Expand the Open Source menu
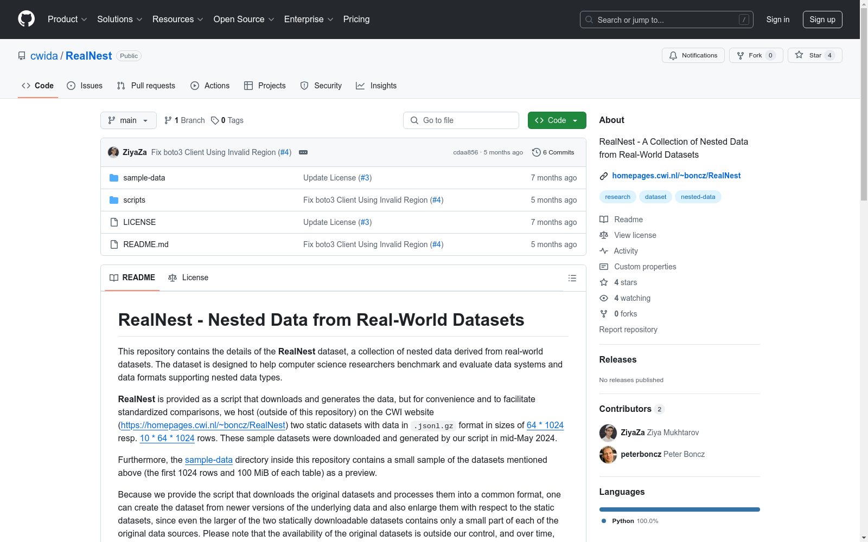The width and height of the screenshot is (868, 542). [x=244, y=20]
